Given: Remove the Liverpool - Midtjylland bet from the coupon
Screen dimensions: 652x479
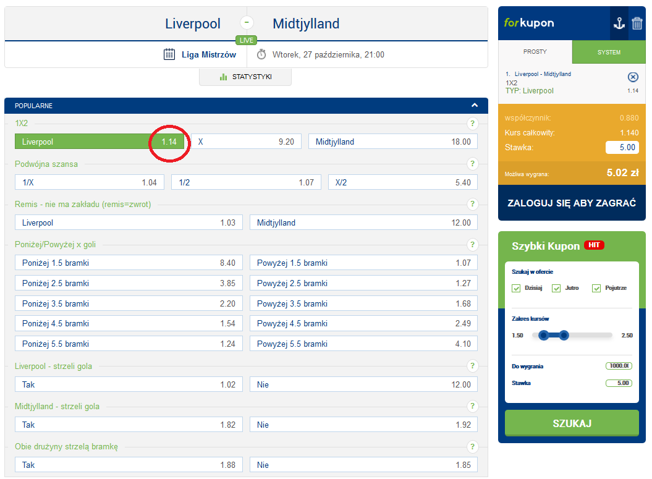Looking at the screenshot, I should [x=632, y=77].
